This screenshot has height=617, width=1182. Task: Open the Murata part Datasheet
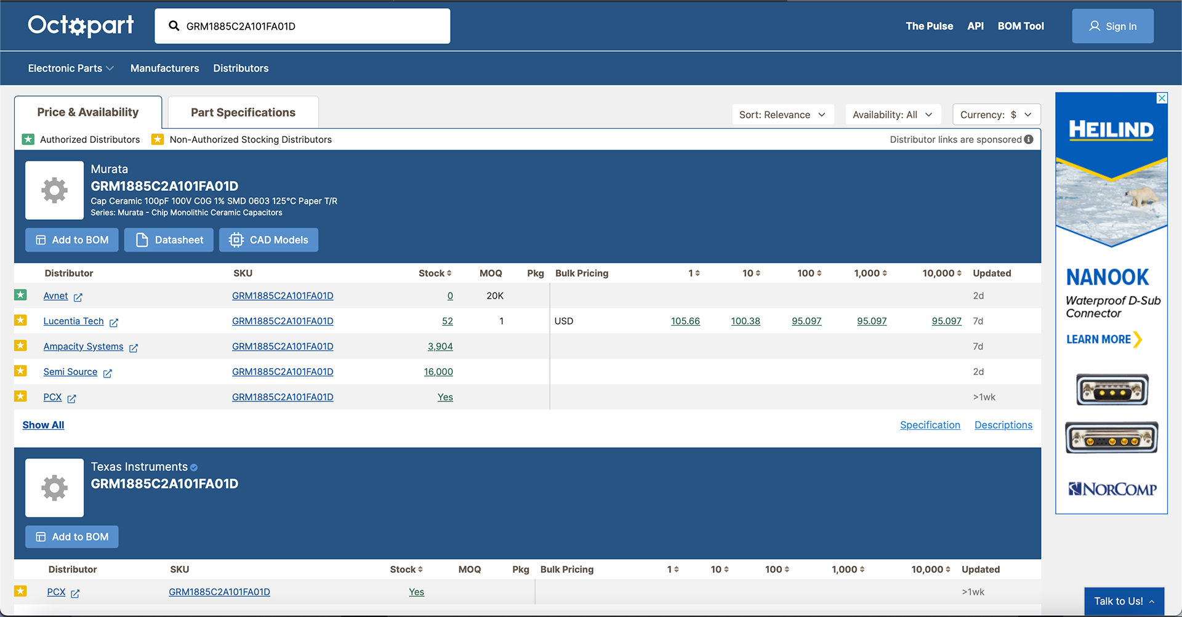(169, 240)
